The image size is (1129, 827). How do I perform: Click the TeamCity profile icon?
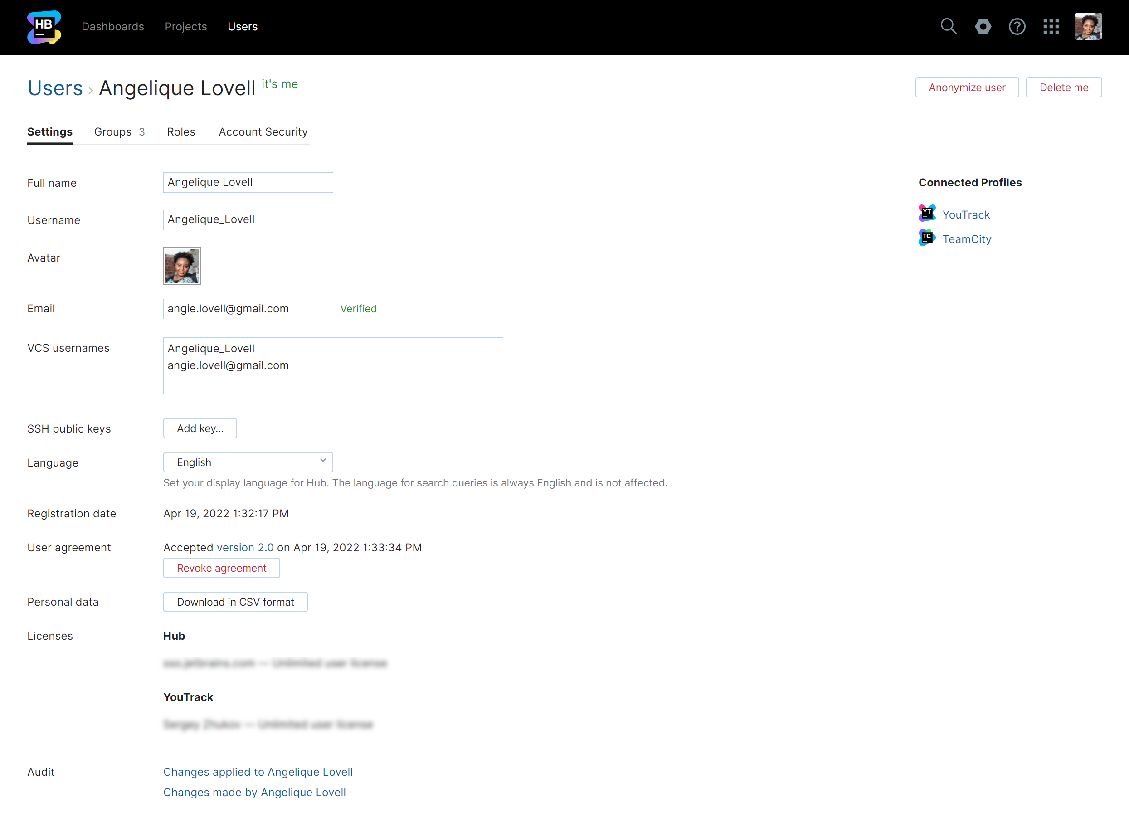pyautogui.click(x=927, y=238)
